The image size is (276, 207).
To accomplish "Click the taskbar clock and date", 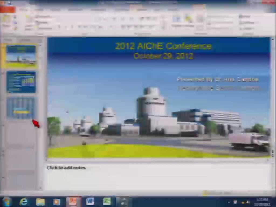I will coord(262,202).
